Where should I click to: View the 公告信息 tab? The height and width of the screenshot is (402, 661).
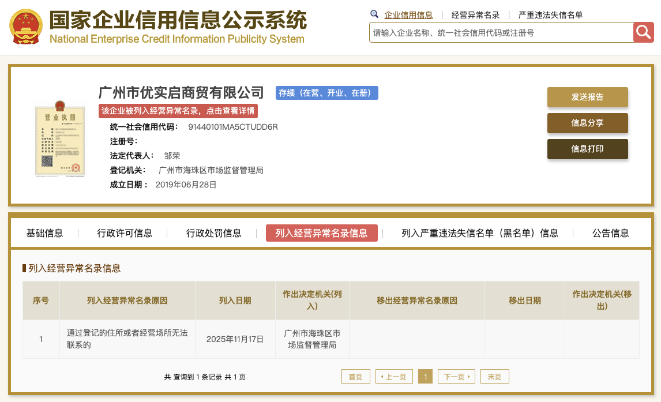click(x=610, y=233)
